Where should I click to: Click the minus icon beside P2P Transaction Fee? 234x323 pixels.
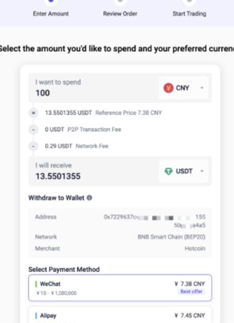pyautogui.click(x=33, y=129)
